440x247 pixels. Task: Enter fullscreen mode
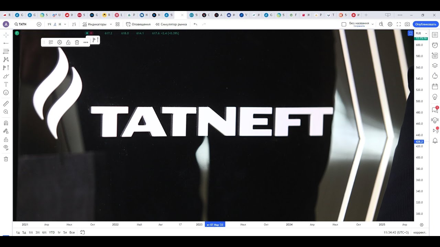[x=399, y=24]
